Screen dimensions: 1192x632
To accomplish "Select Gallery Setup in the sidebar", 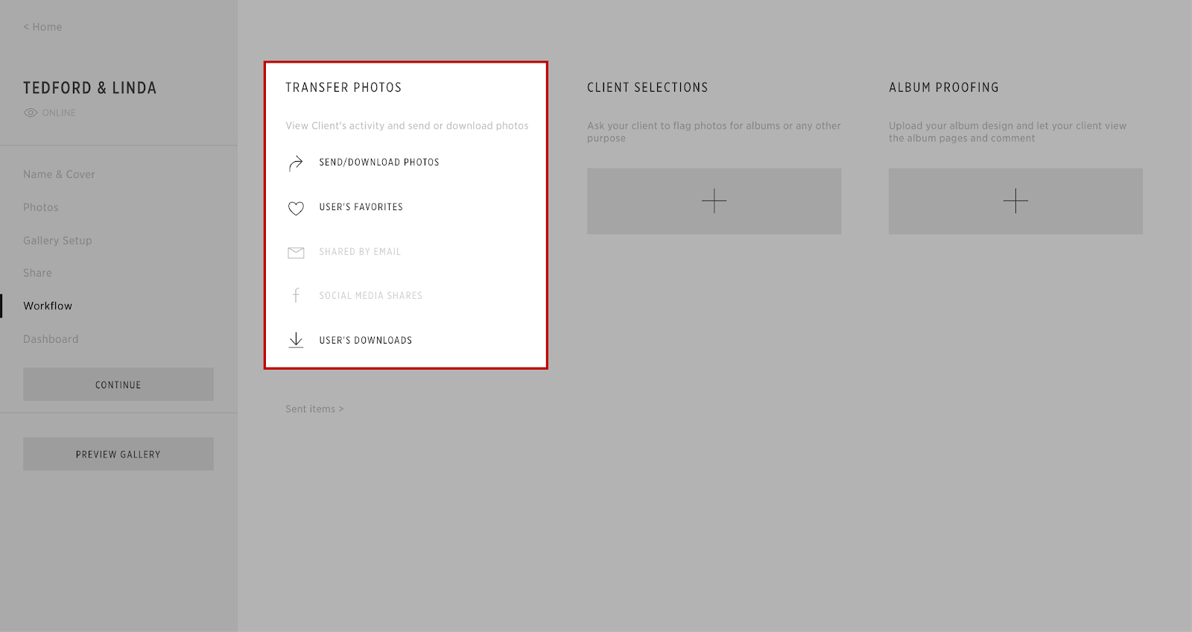I will 57,241.
